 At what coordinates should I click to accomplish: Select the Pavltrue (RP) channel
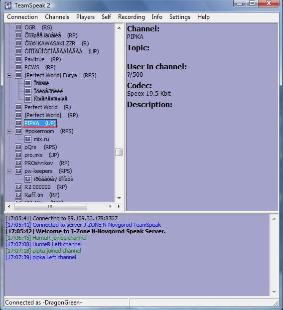[x=43, y=59]
